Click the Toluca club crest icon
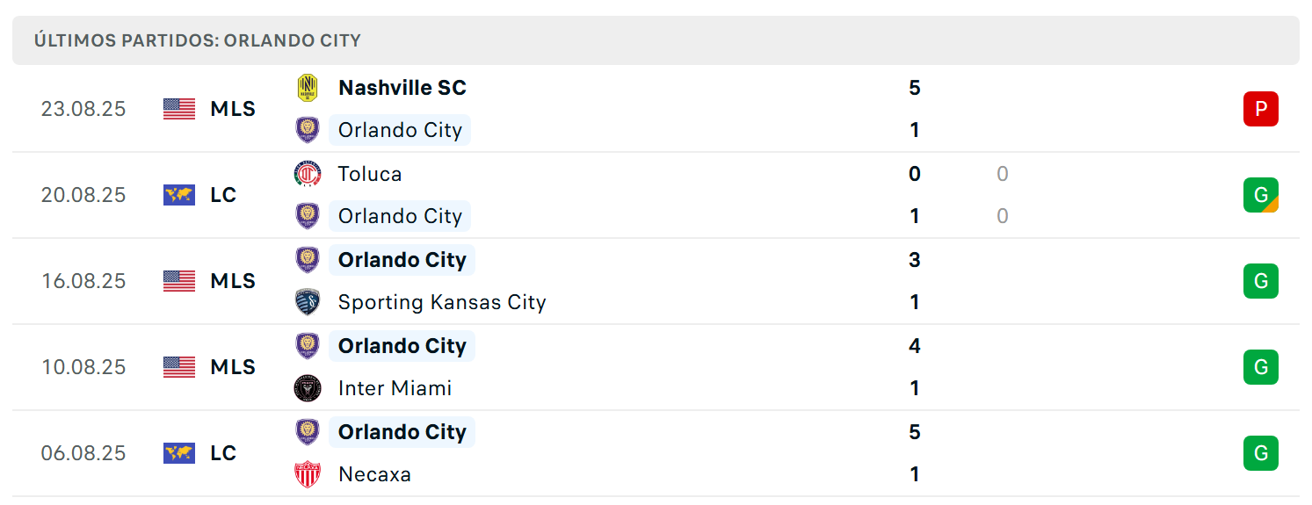Image resolution: width=1312 pixels, height=505 pixels. 308,174
